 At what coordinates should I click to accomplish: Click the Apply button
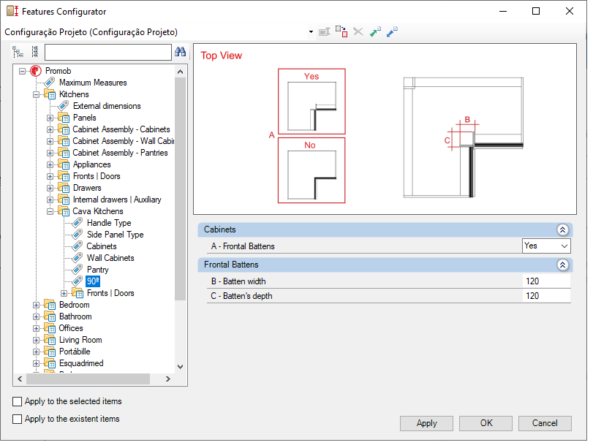(x=426, y=423)
